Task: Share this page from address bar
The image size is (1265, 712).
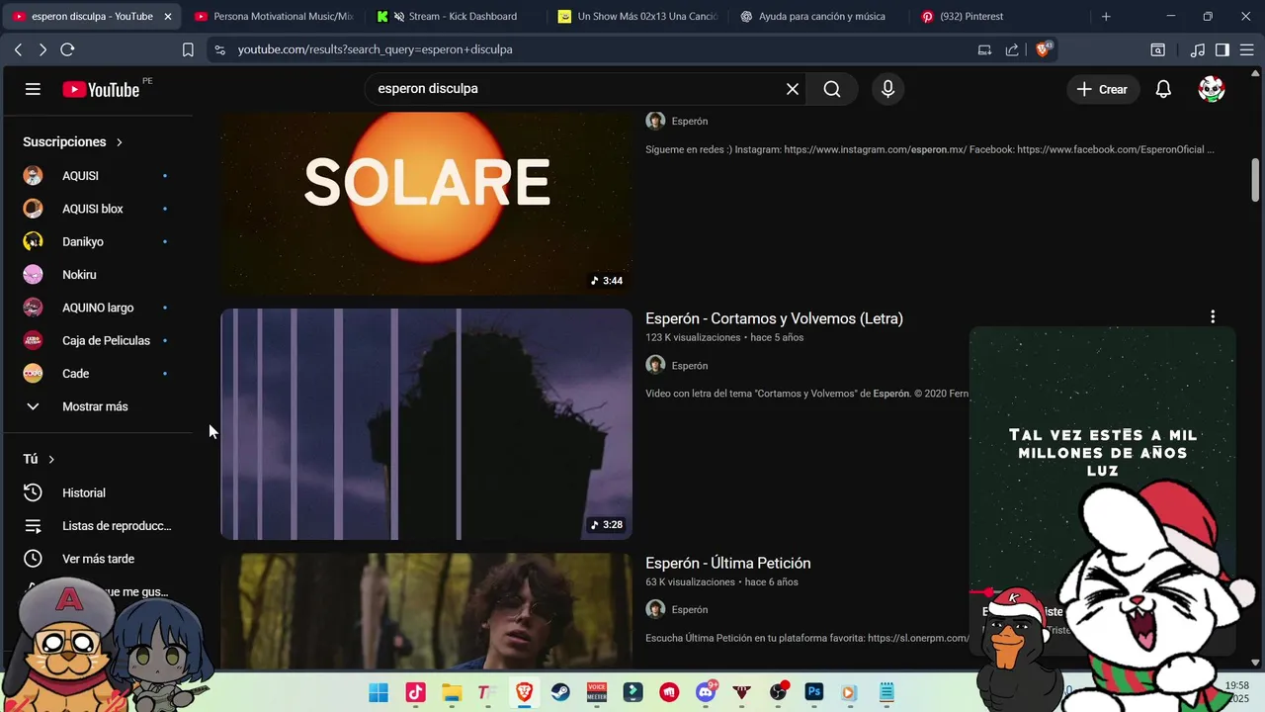Action: point(1012,49)
